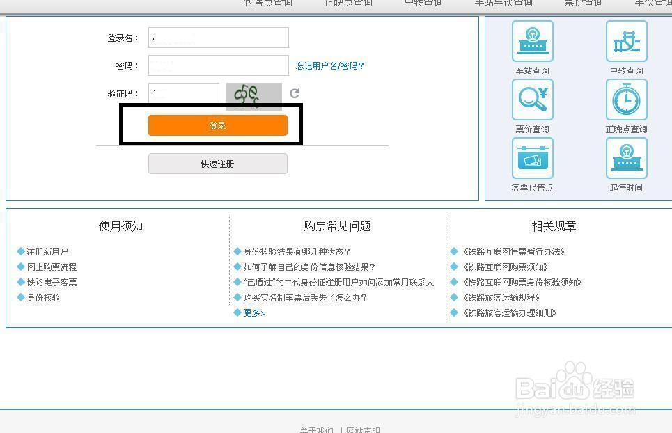This screenshot has width=672, height=433.
Task: Focus the 登录名 username input field
Action: point(218,38)
